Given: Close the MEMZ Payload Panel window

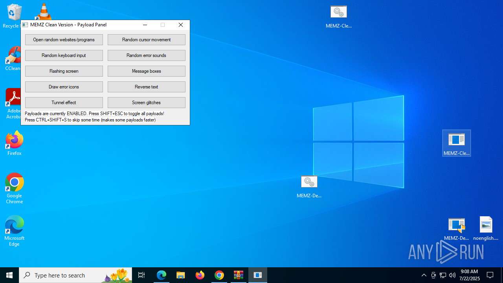Looking at the screenshot, I should (x=181, y=25).
